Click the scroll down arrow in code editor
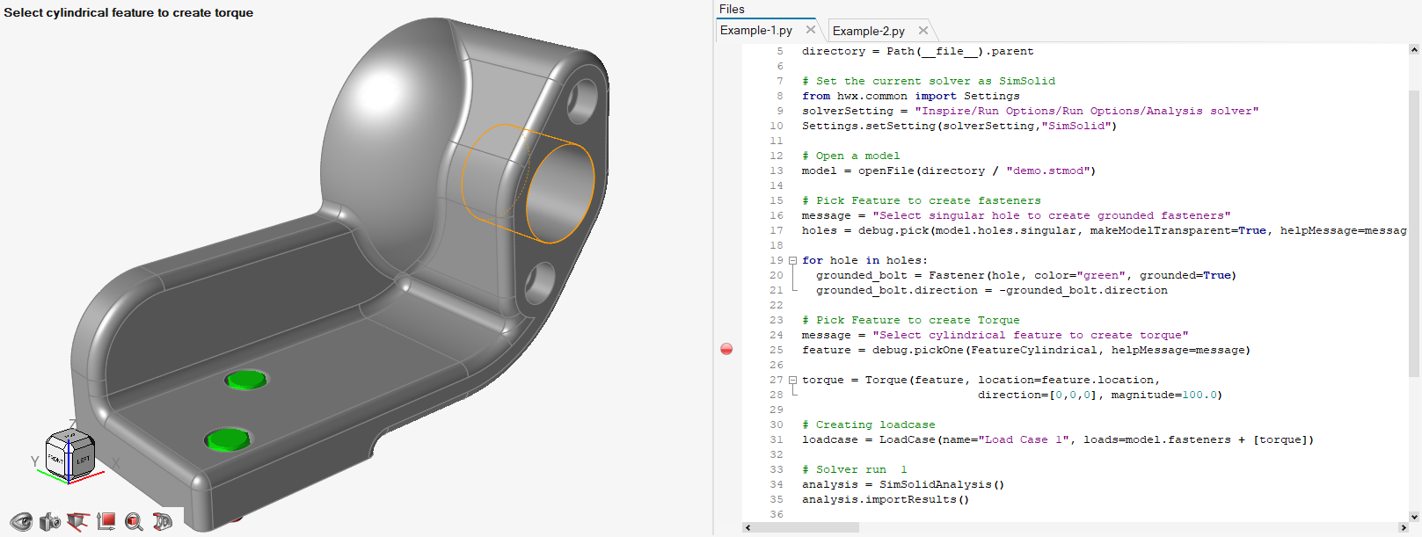 click(x=1414, y=518)
